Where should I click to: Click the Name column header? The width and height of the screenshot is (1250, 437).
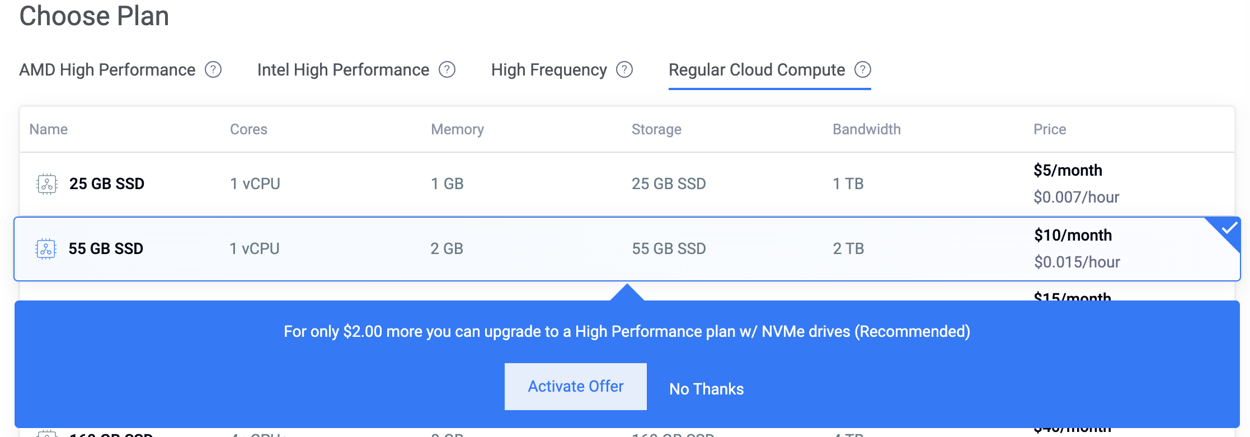pos(49,129)
